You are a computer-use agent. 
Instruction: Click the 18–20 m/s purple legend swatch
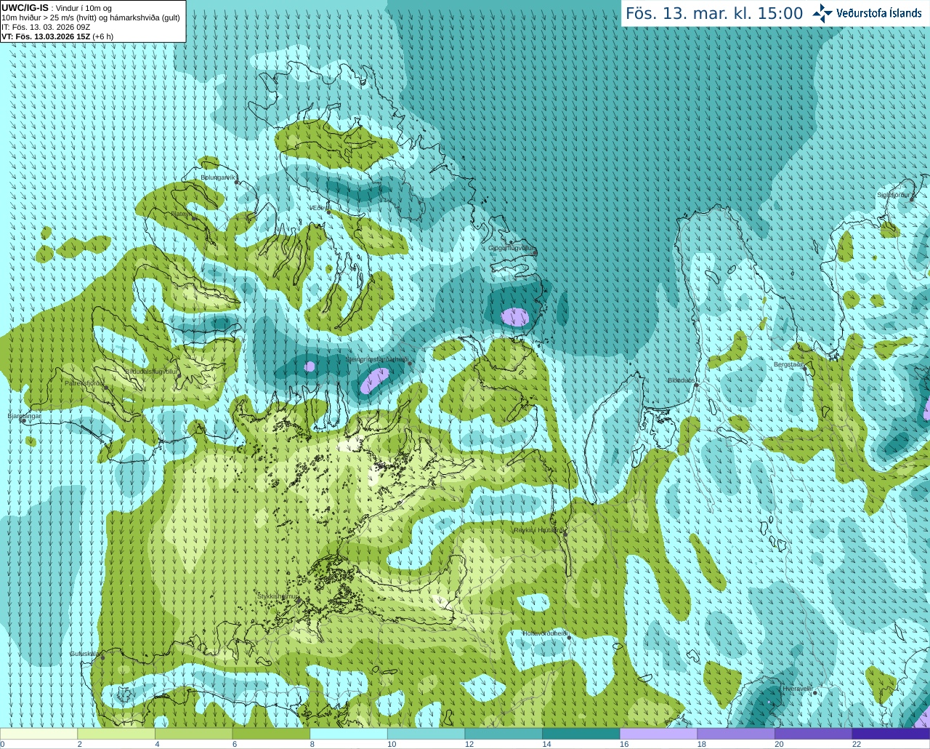(736, 734)
